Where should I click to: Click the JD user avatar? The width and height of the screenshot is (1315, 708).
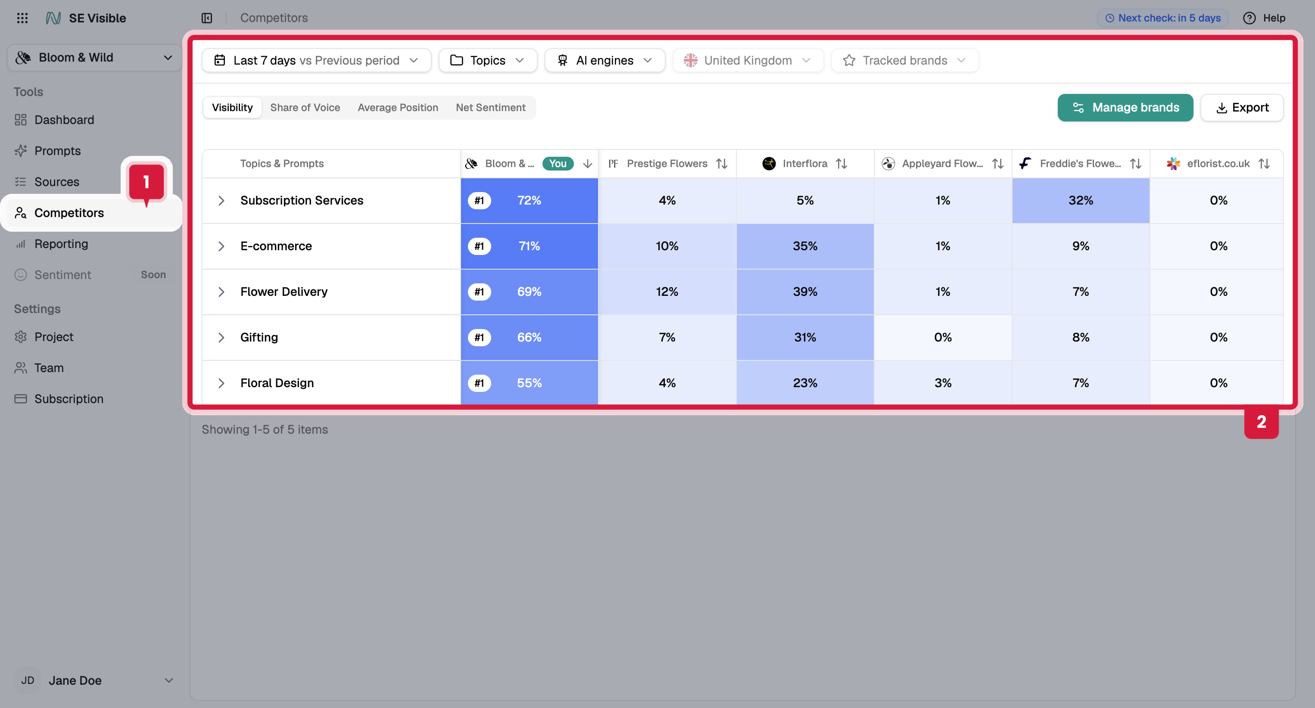coord(28,680)
